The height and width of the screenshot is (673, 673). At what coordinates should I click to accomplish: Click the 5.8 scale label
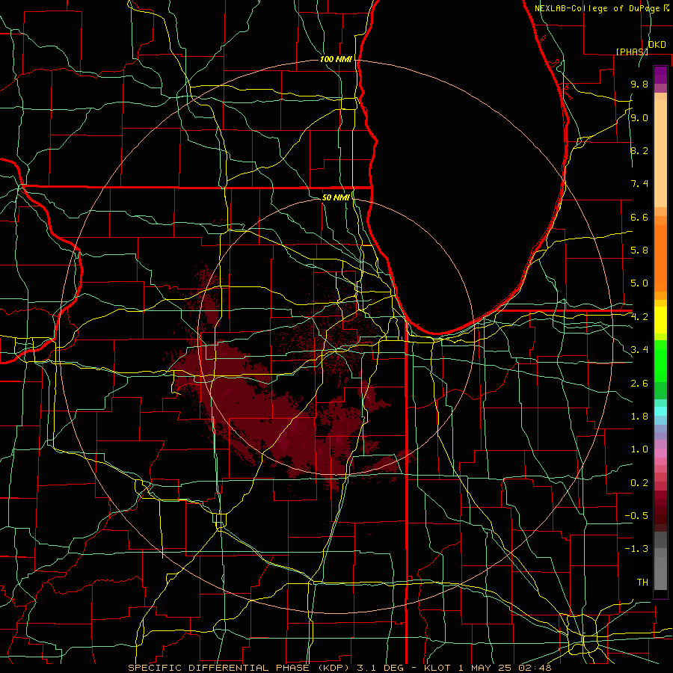point(639,251)
